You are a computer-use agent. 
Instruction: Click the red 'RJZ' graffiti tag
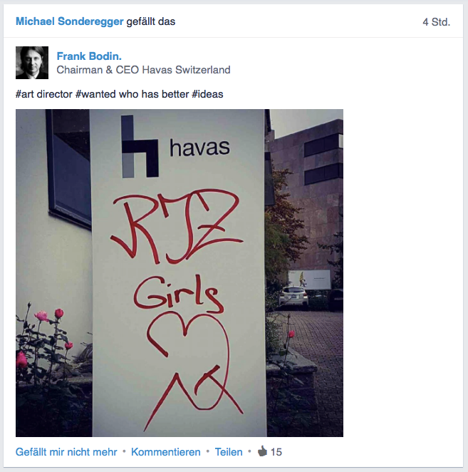point(177,226)
